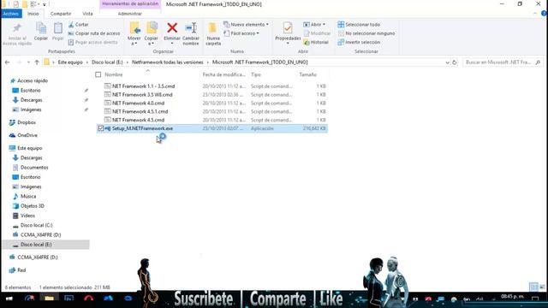Create a folder with Nueva carpeta icon

[x=213, y=28]
